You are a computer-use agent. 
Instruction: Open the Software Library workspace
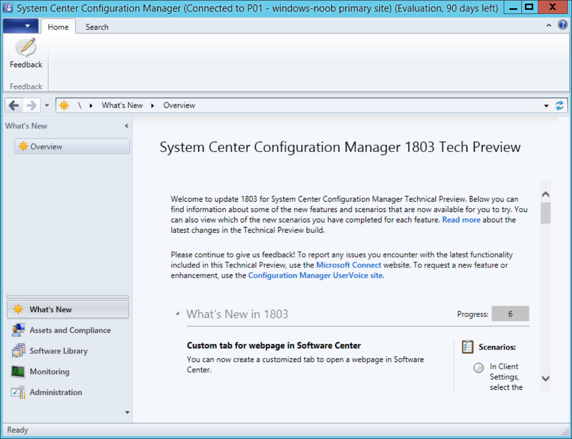(68, 351)
